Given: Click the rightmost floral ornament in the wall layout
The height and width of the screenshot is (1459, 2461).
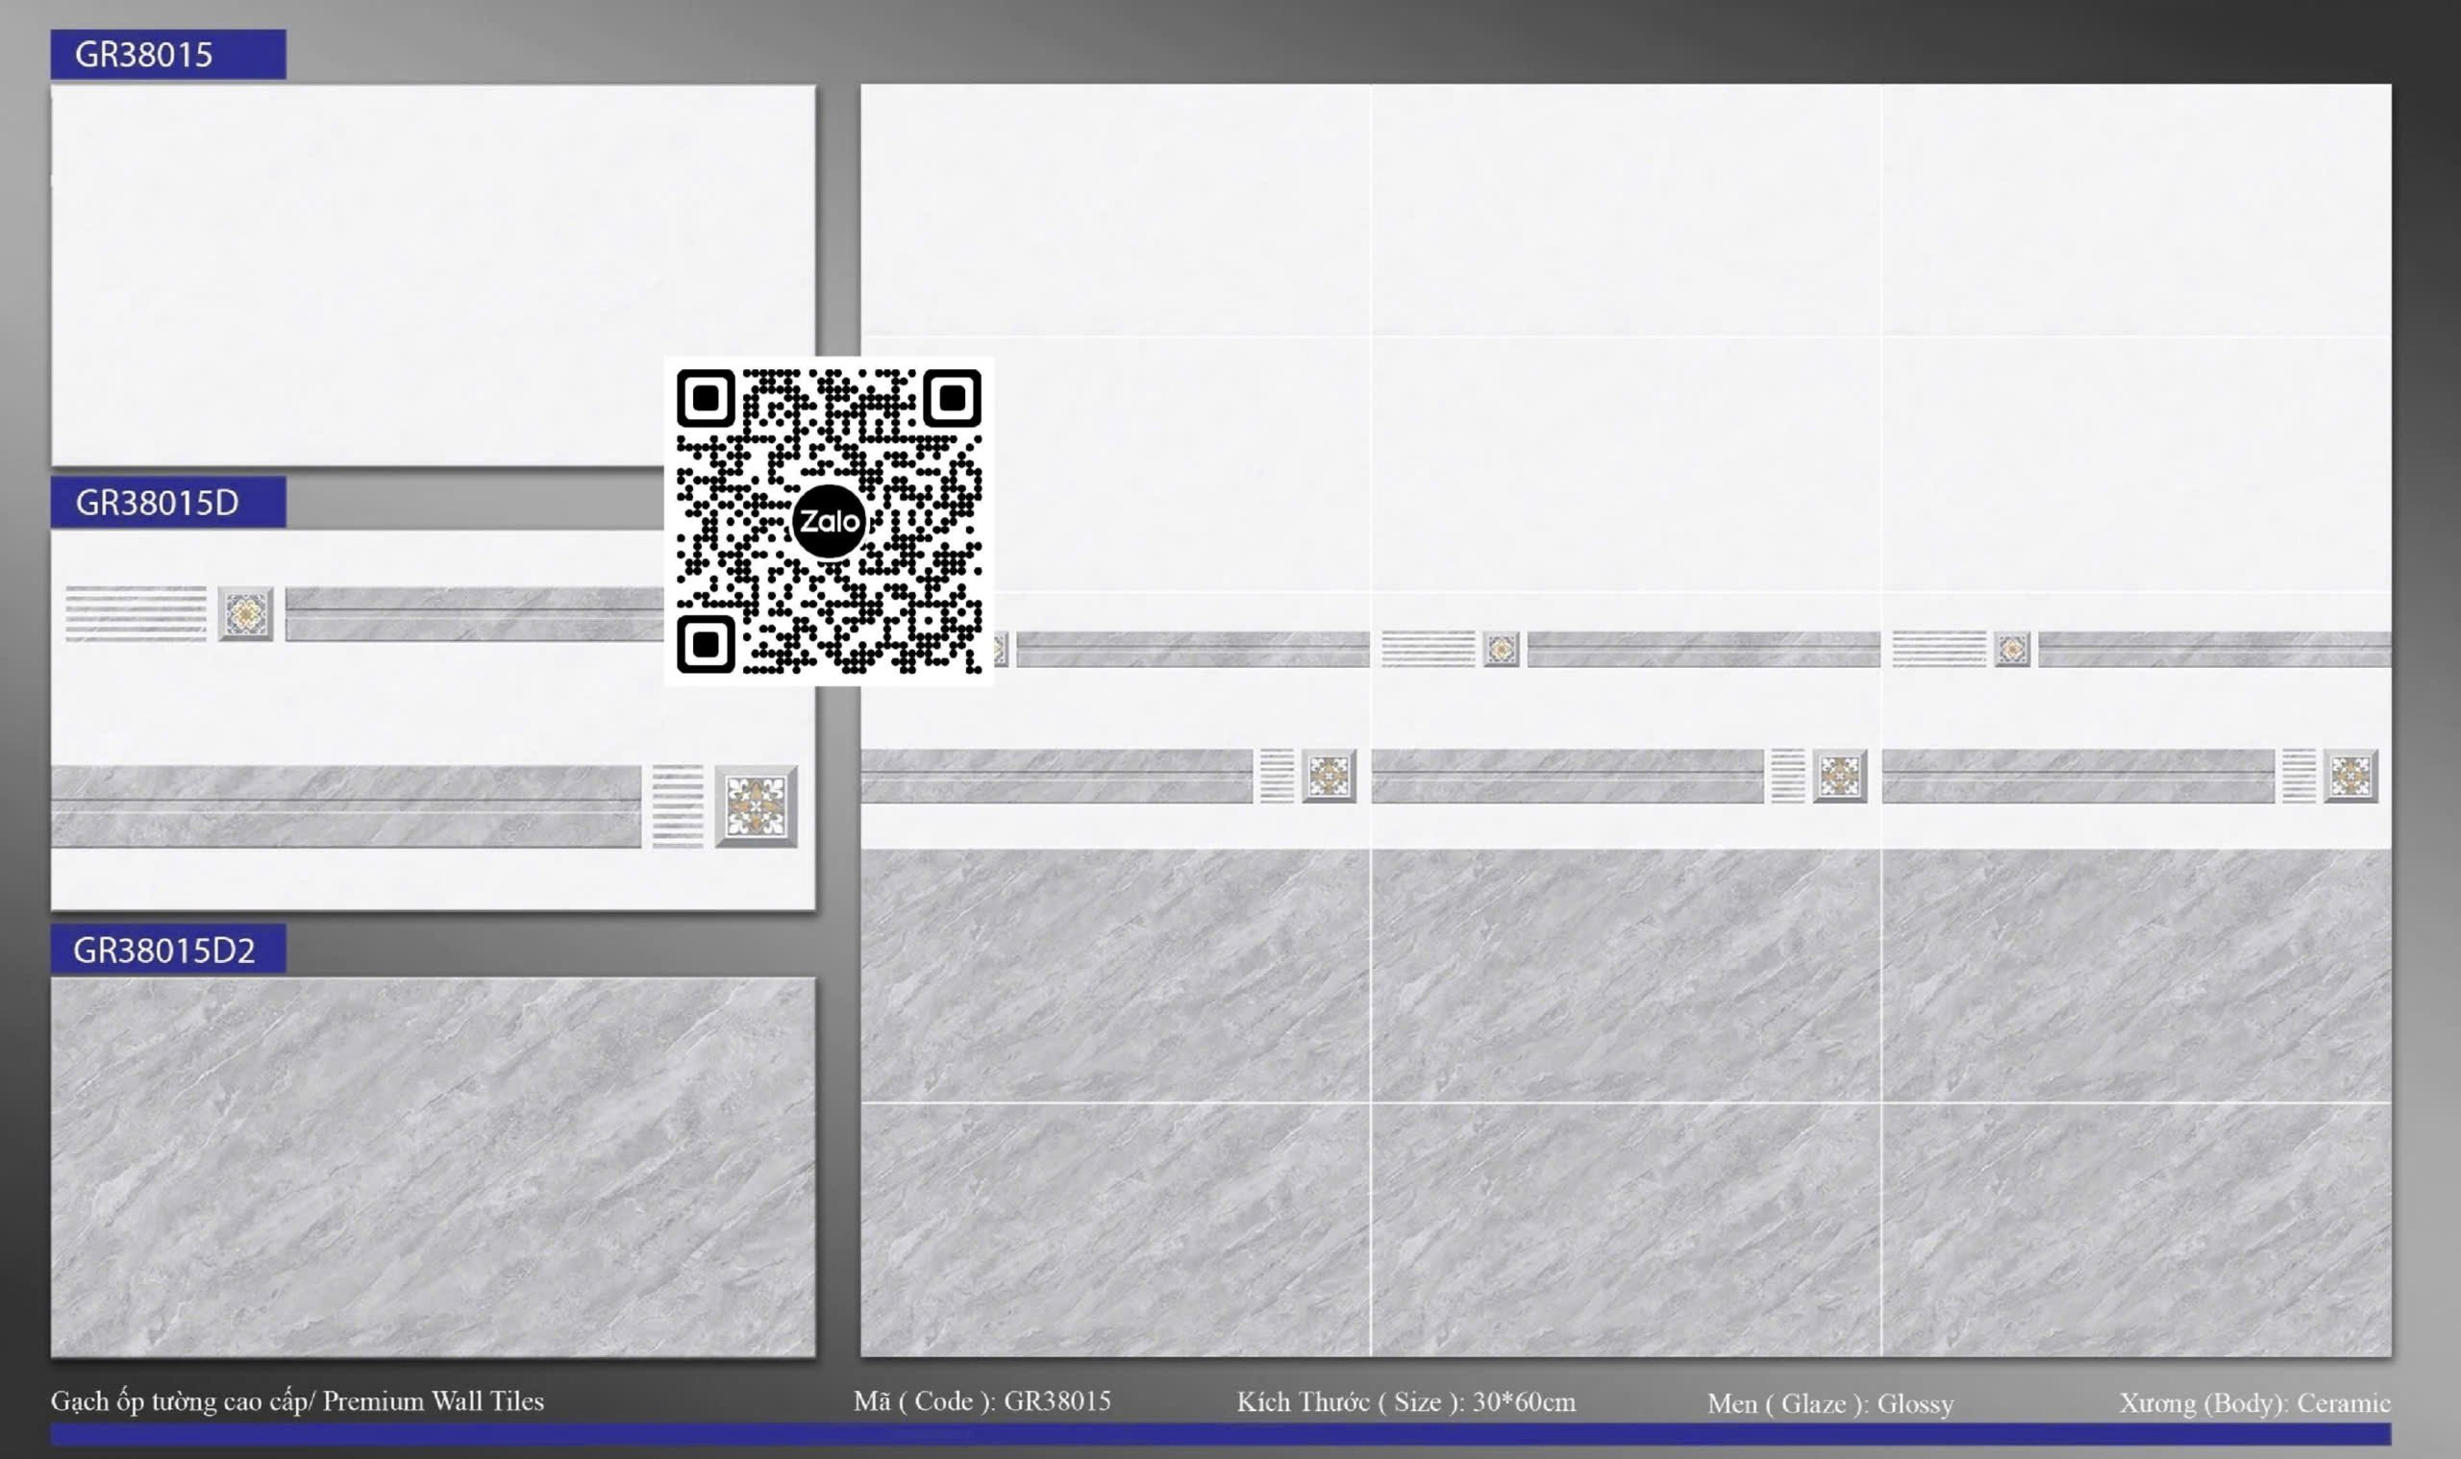Looking at the screenshot, I should pyautogui.click(x=2350, y=776).
